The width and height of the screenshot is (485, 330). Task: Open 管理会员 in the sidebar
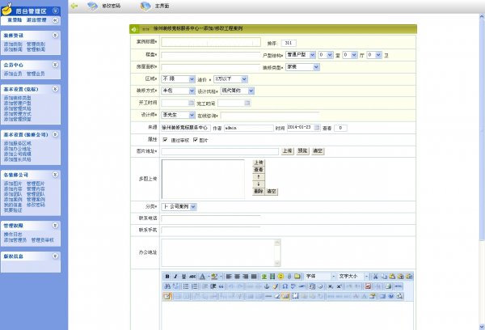pos(36,74)
